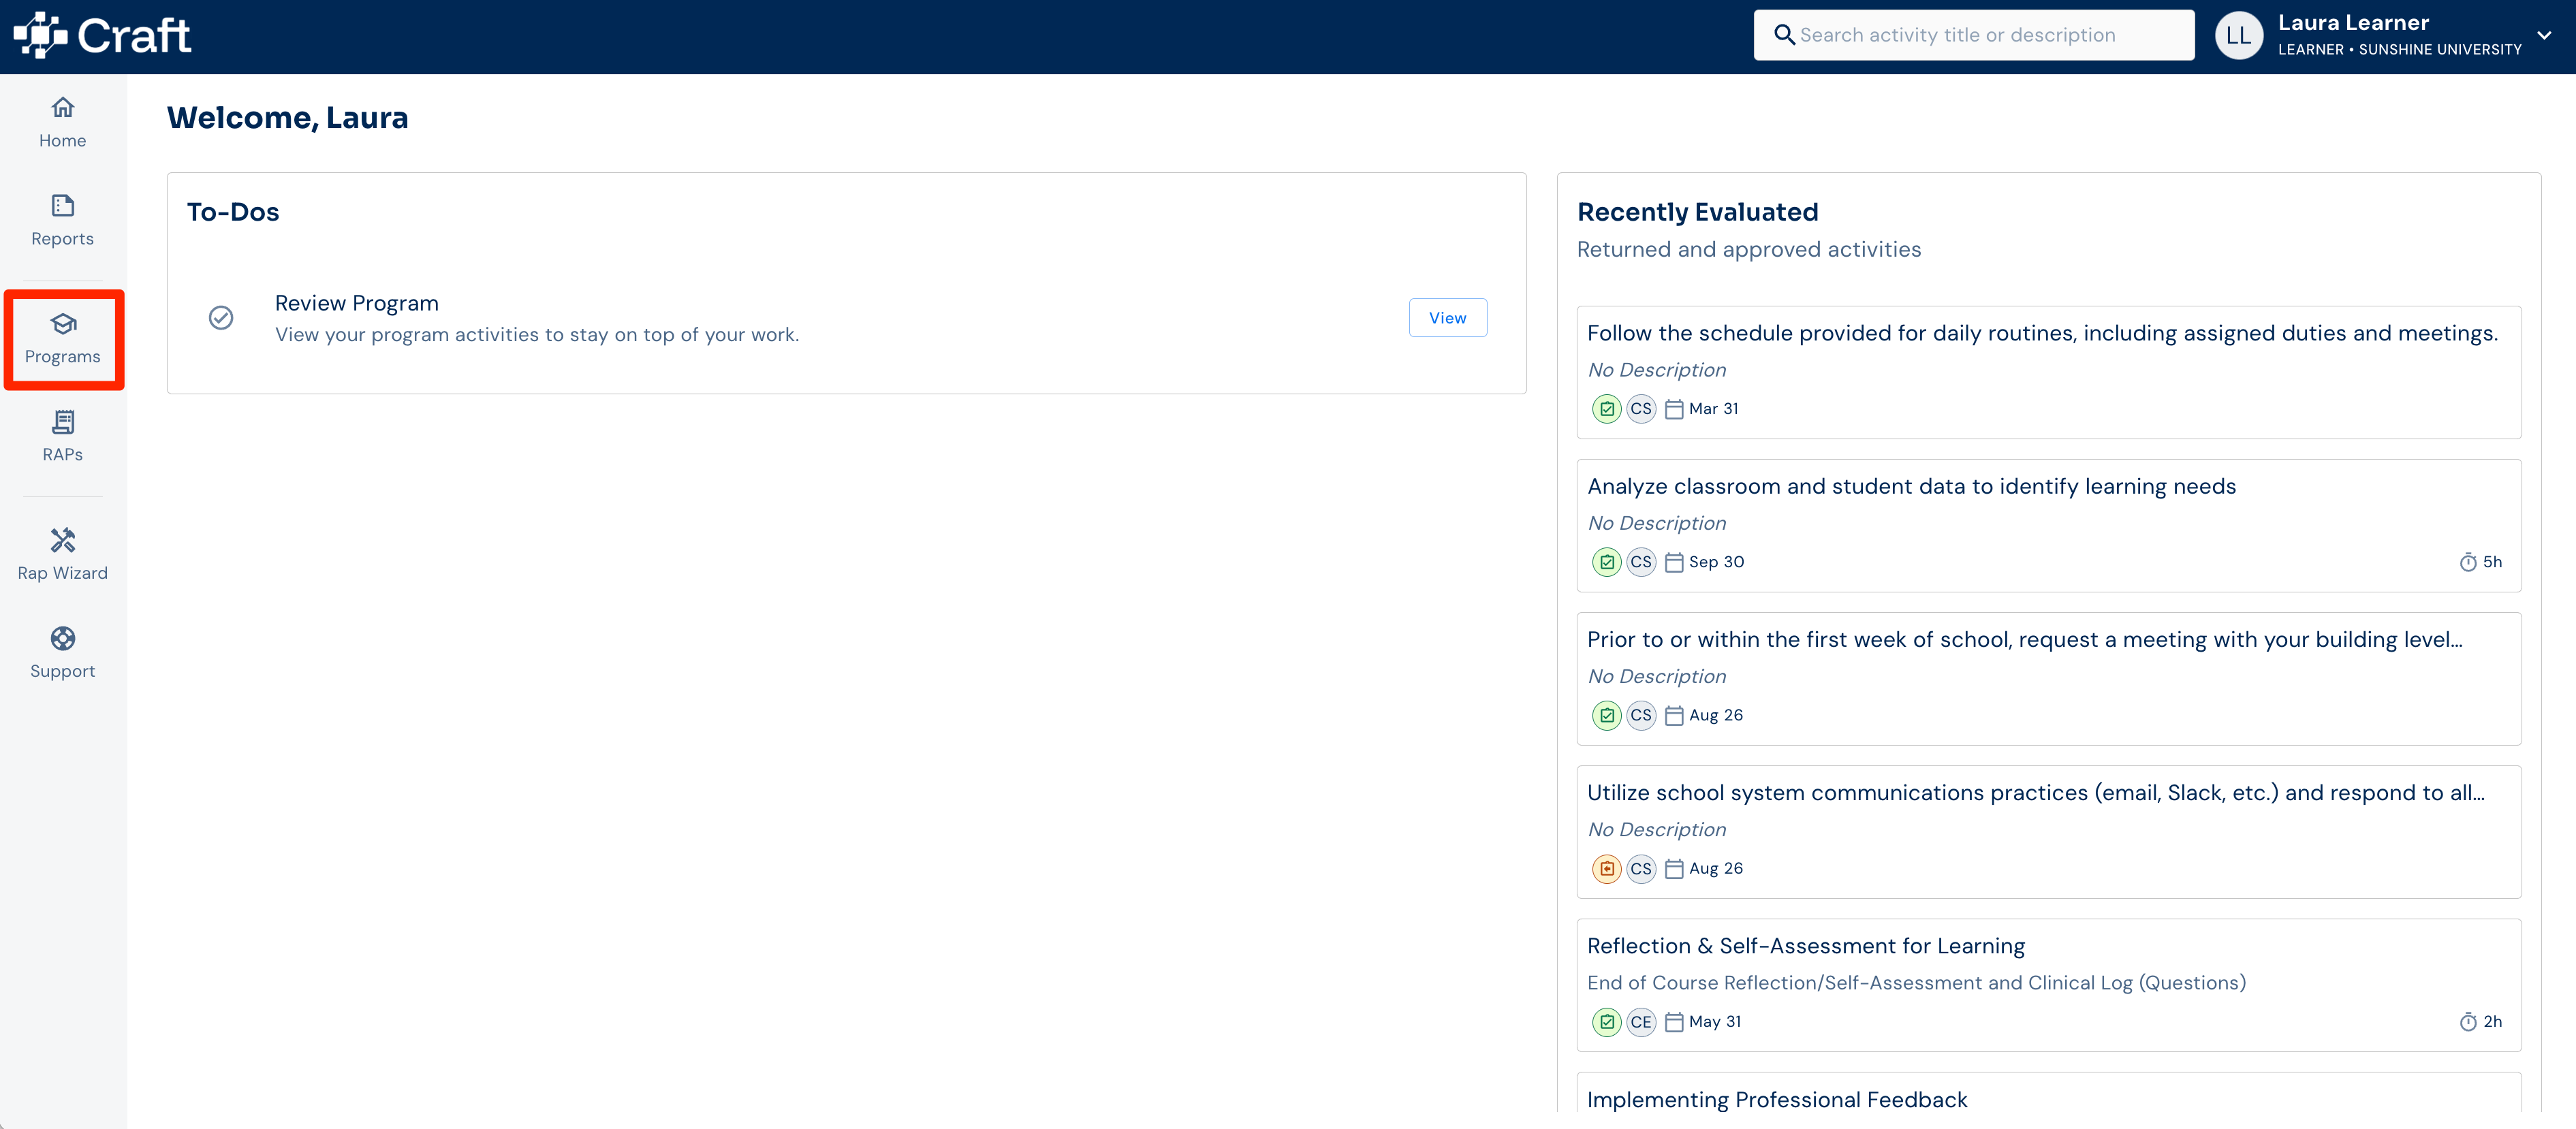Focus the search activity title field
2576x1129 pixels.
[1973, 35]
